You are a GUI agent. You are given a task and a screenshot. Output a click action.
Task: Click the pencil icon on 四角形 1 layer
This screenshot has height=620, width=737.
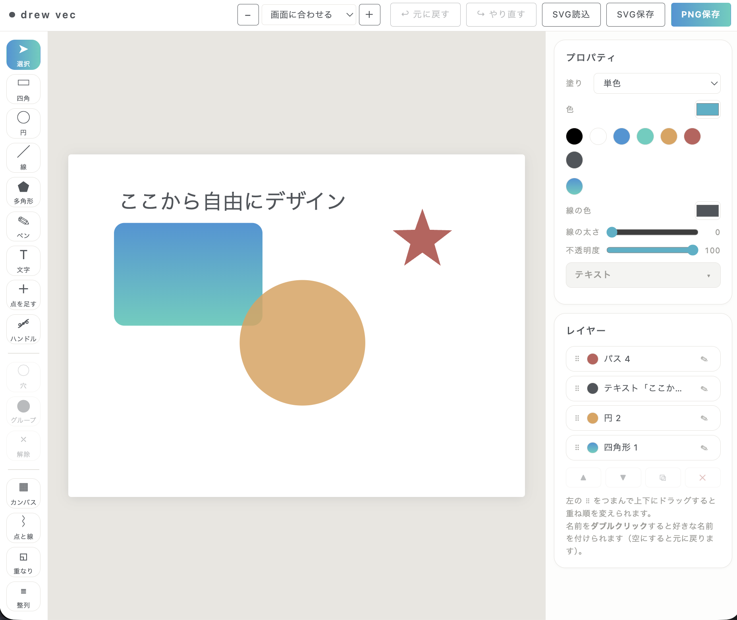[704, 448]
